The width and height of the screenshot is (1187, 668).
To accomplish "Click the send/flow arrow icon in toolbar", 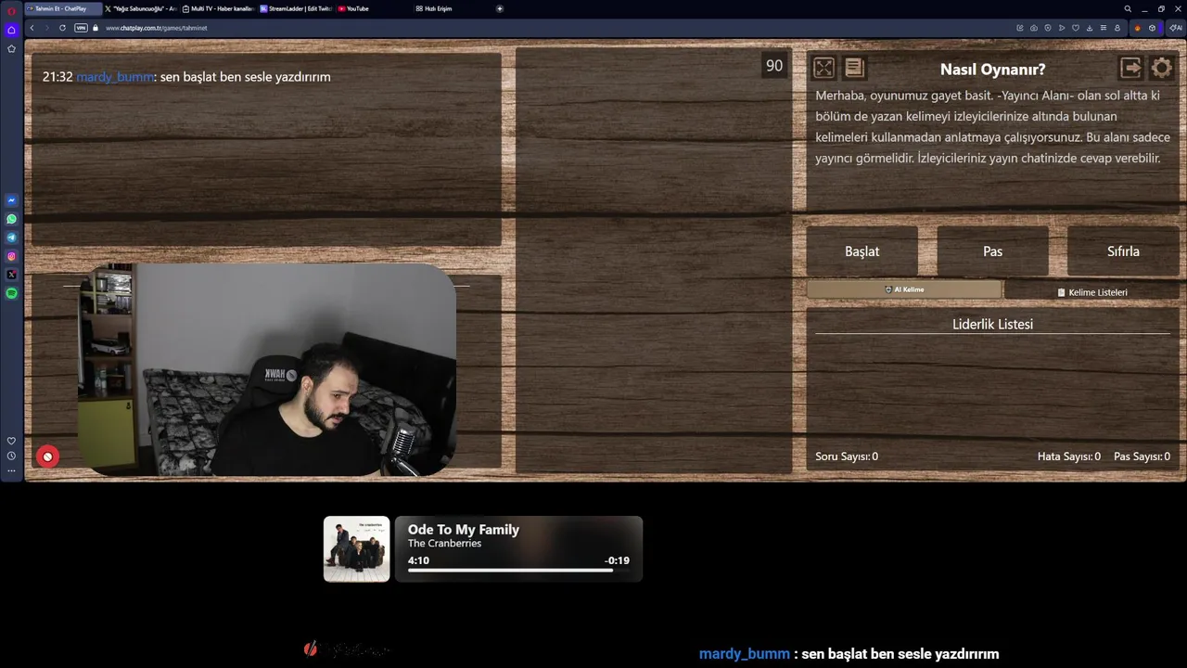I will pyautogui.click(x=1062, y=28).
